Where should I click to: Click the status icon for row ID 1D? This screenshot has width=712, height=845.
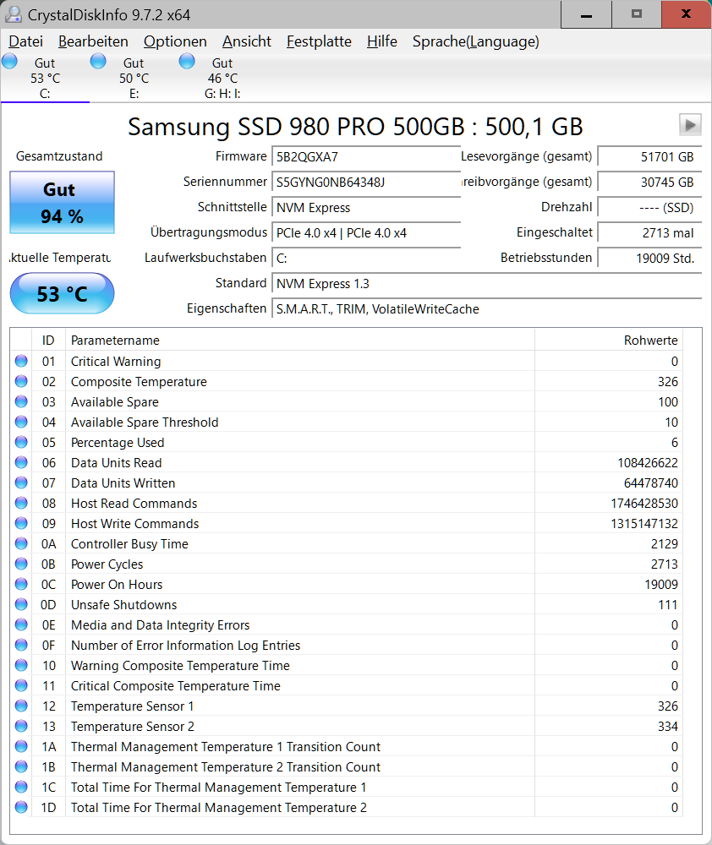click(21, 808)
